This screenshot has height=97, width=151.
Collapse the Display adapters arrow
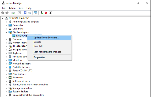(x=6, y=32)
